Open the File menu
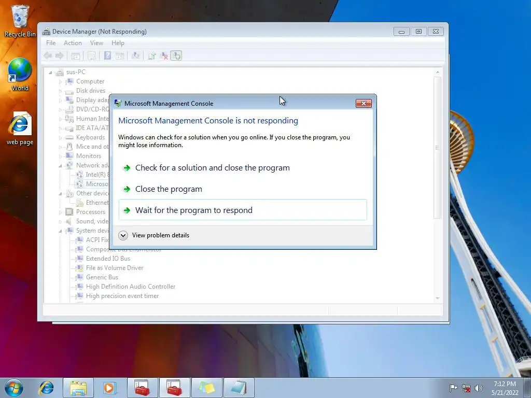The width and height of the screenshot is (531, 398). pos(51,43)
